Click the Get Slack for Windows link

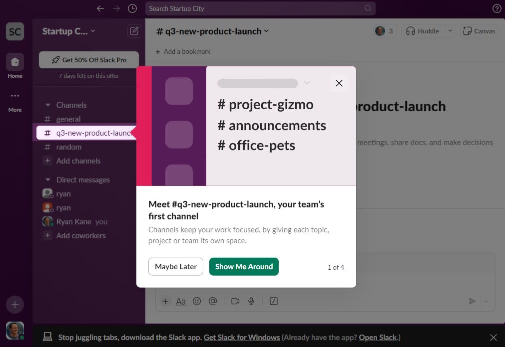(x=242, y=338)
